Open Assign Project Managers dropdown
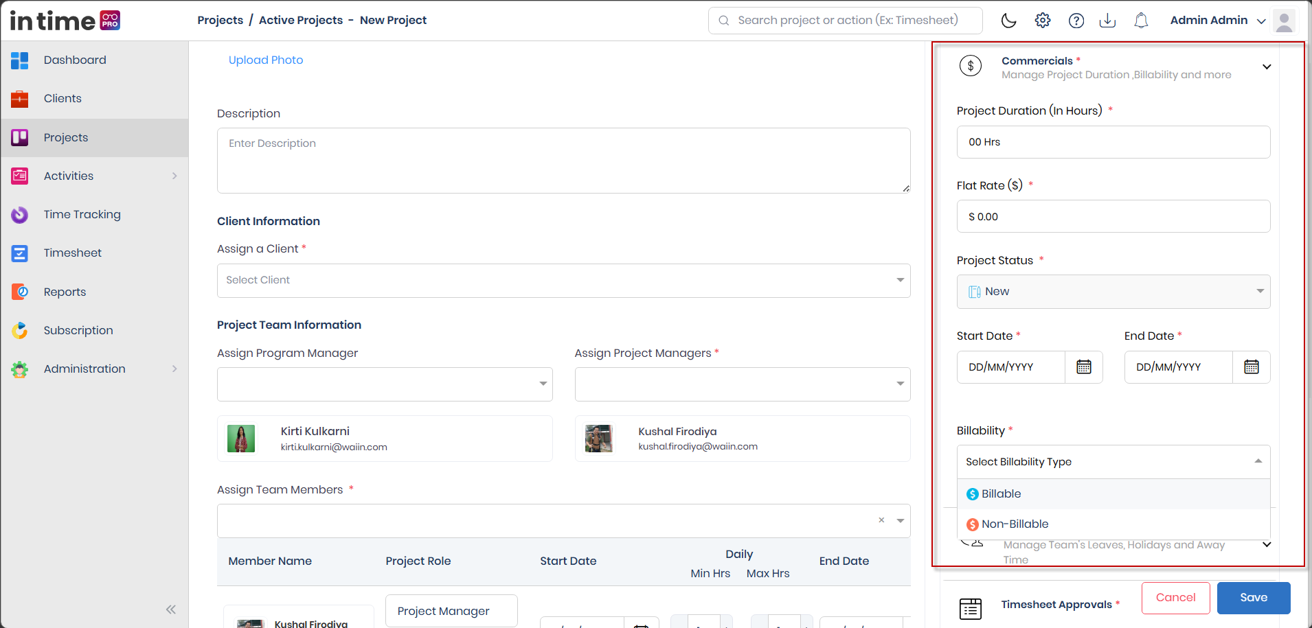 coord(743,384)
